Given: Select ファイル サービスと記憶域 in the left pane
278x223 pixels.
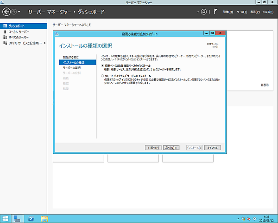Looking at the screenshot, I should [24, 43].
